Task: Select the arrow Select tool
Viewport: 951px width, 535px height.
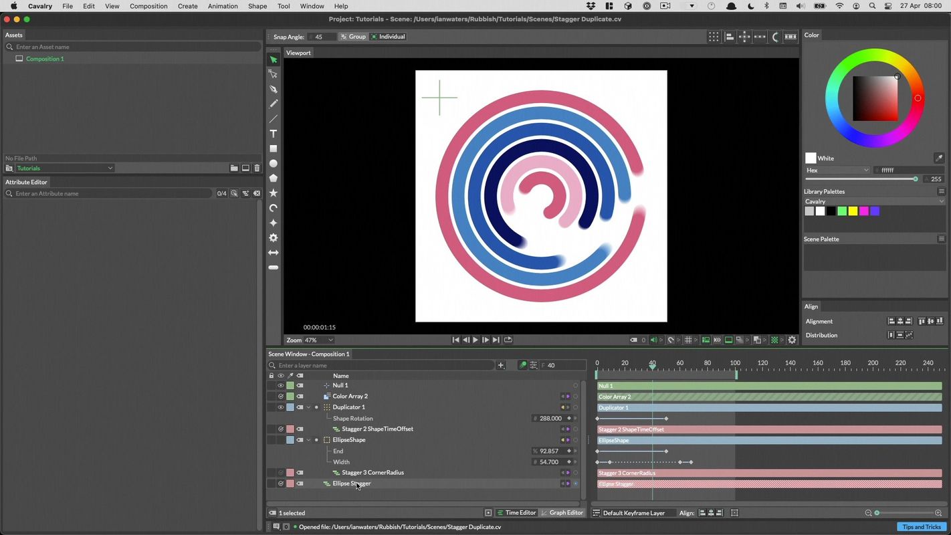Action: tap(273, 60)
